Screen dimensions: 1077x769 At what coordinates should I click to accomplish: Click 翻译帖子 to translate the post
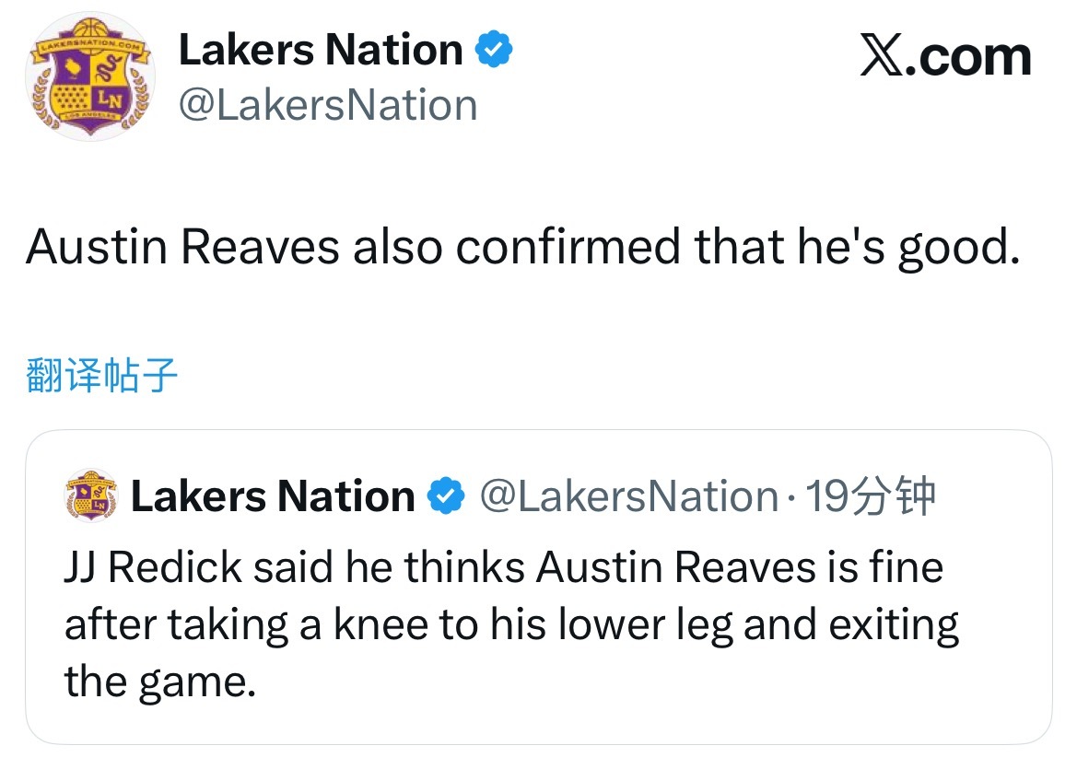click(101, 377)
